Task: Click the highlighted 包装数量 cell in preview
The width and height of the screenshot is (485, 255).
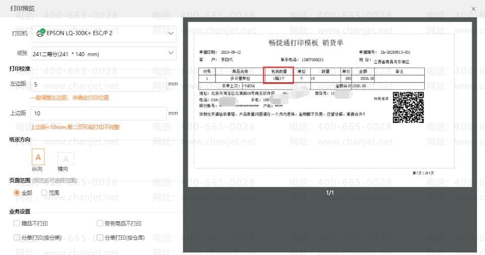Action: (x=278, y=75)
